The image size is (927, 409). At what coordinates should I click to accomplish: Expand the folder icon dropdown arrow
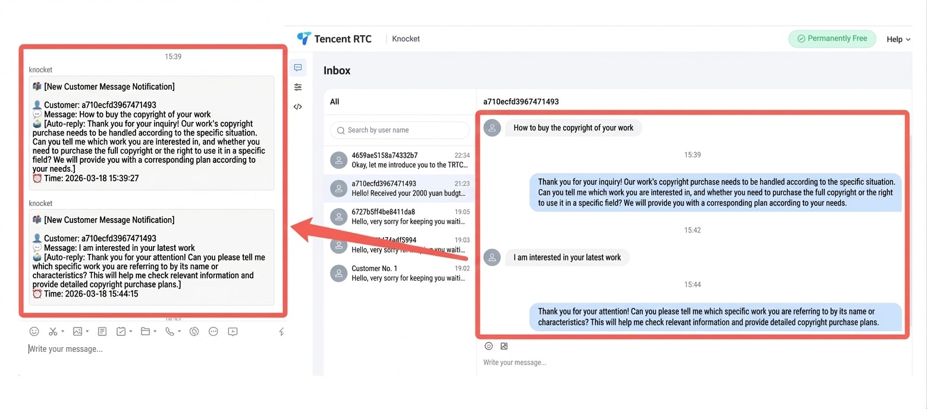click(x=155, y=331)
